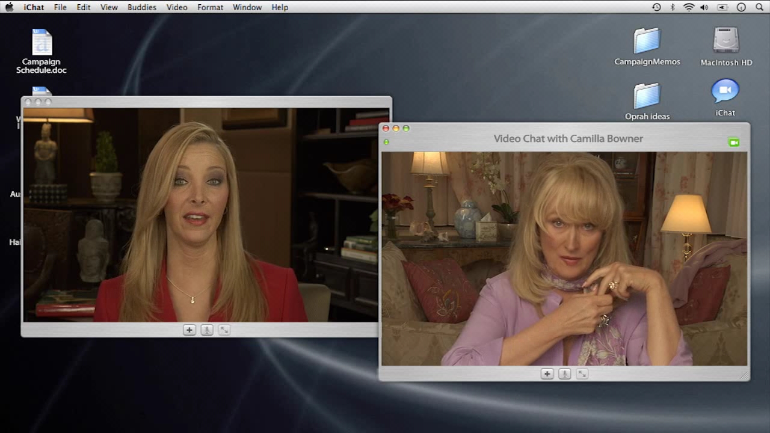
Task: Mute microphone in Camilla Bowner chat
Action: coord(564,373)
